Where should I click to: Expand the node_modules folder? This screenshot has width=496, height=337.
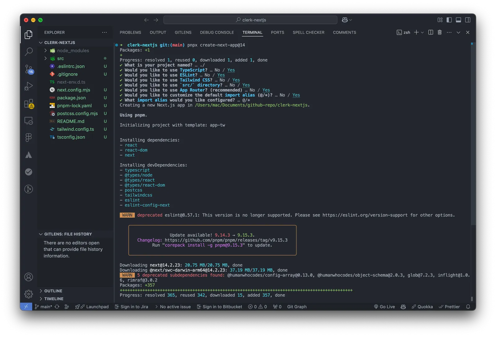coord(46,50)
